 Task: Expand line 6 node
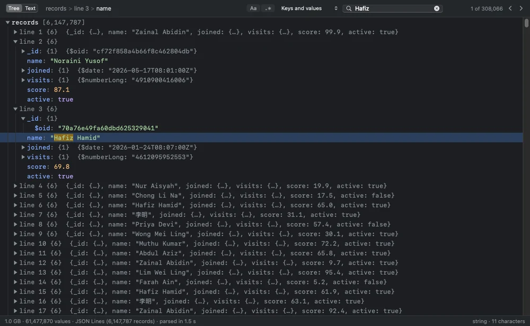(x=15, y=205)
